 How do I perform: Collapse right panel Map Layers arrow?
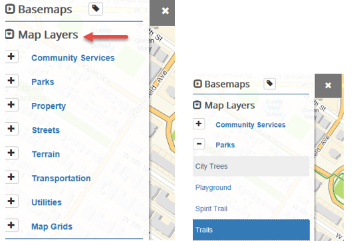click(x=197, y=105)
